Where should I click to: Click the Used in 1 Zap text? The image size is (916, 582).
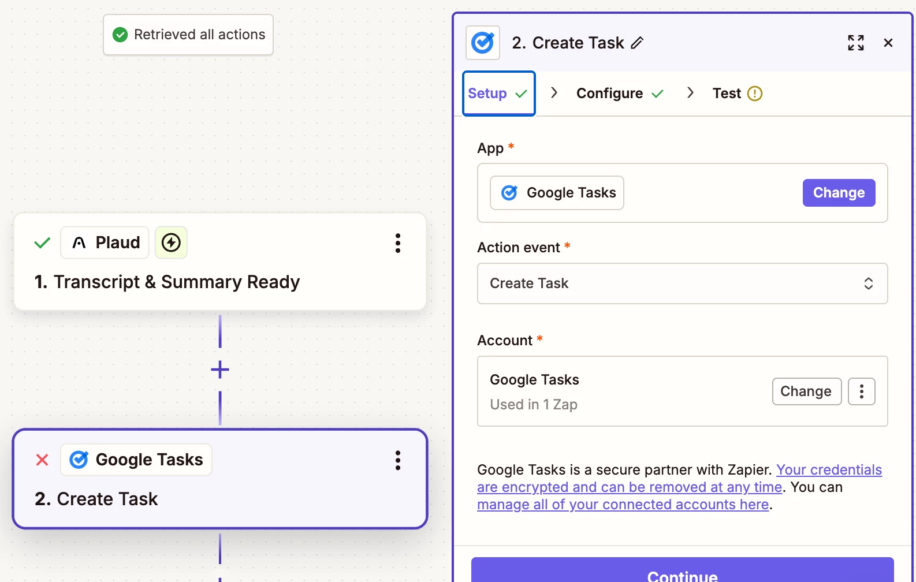pos(534,405)
